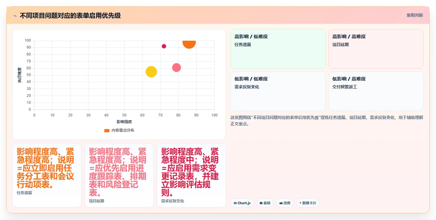436x220 pixels.
Task: Open the 低影响 / 低难度 quadrant card
Action: coord(278,91)
